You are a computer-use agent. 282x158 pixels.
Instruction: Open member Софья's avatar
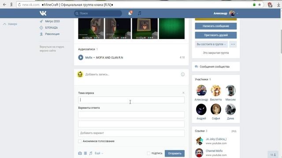(215, 109)
